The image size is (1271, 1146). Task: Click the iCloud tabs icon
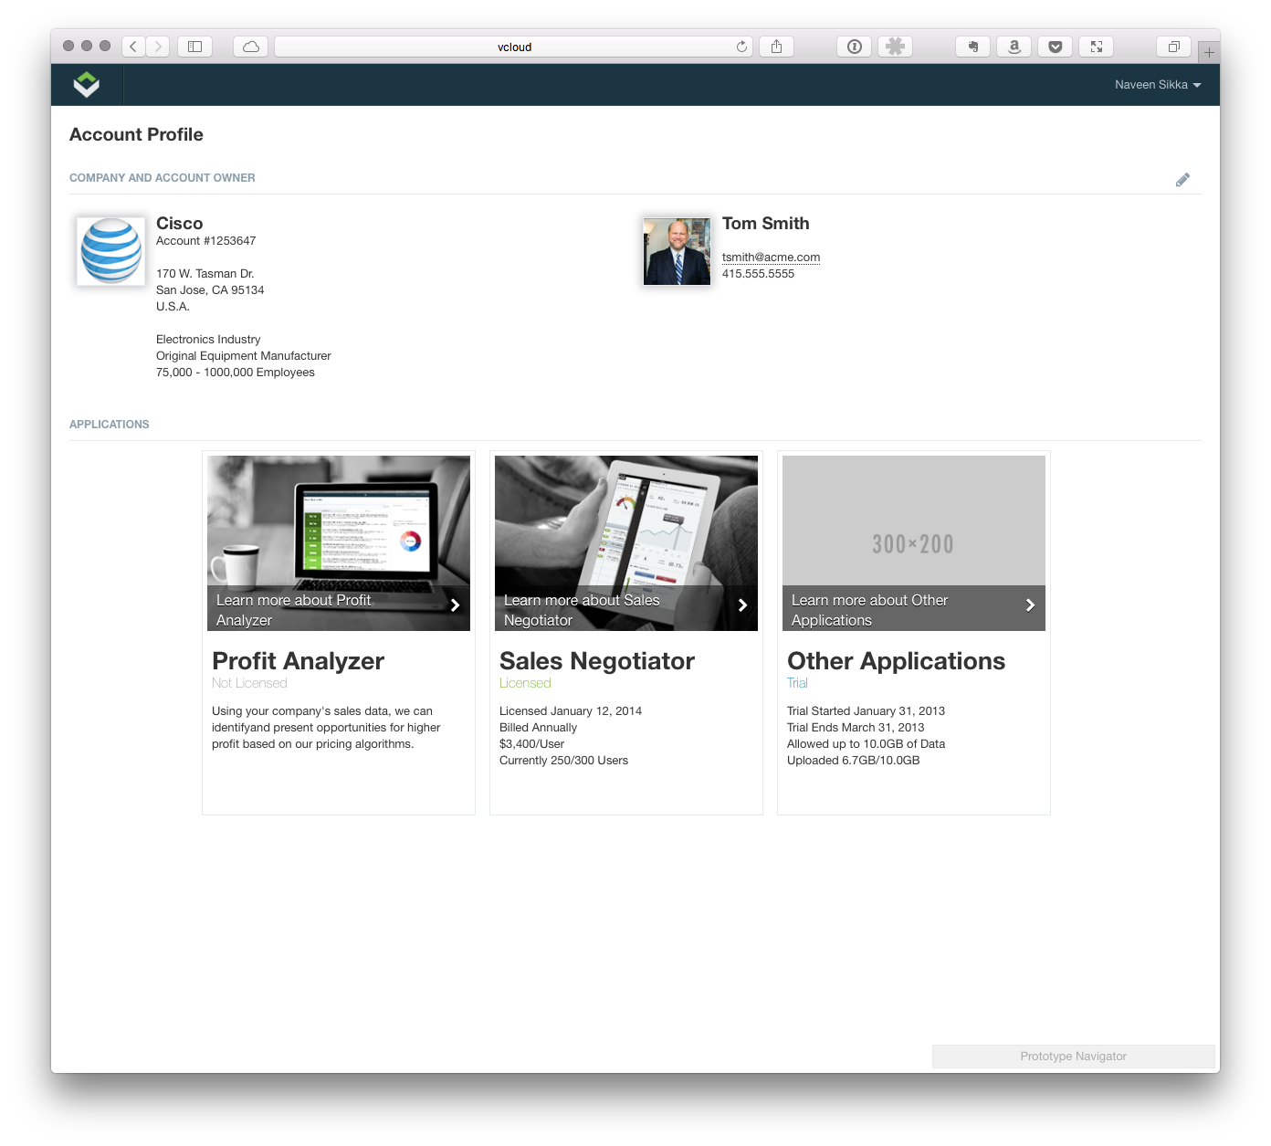tap(251, 47)
